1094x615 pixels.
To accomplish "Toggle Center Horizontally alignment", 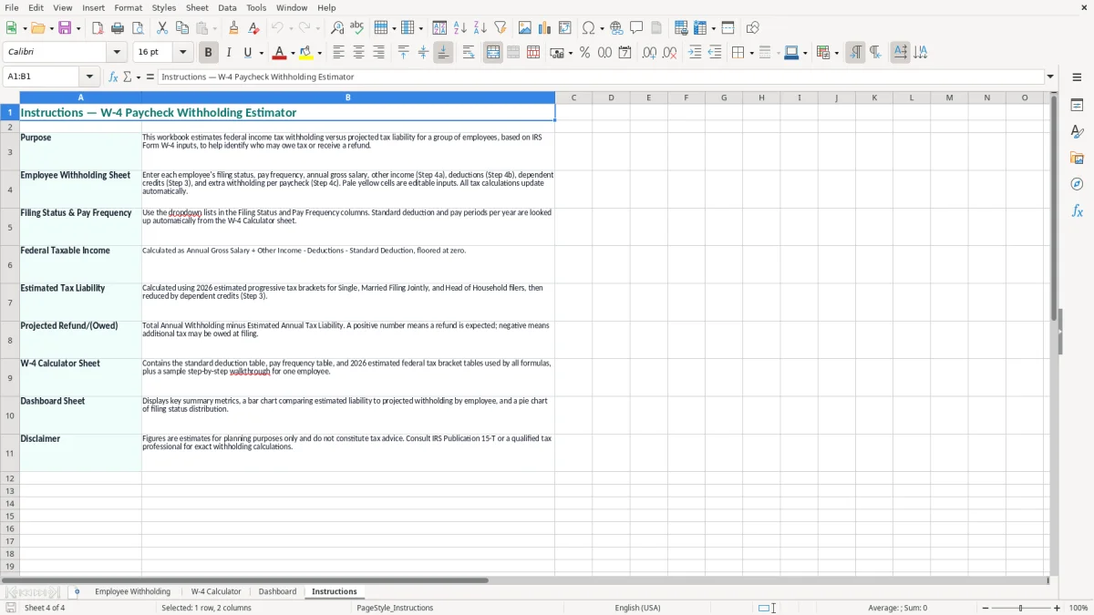I will (358, 53).
